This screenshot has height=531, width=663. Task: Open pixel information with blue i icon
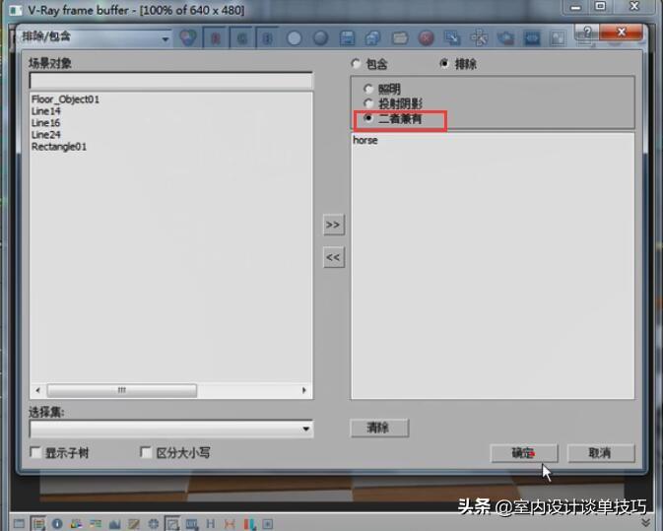(57, 524)
